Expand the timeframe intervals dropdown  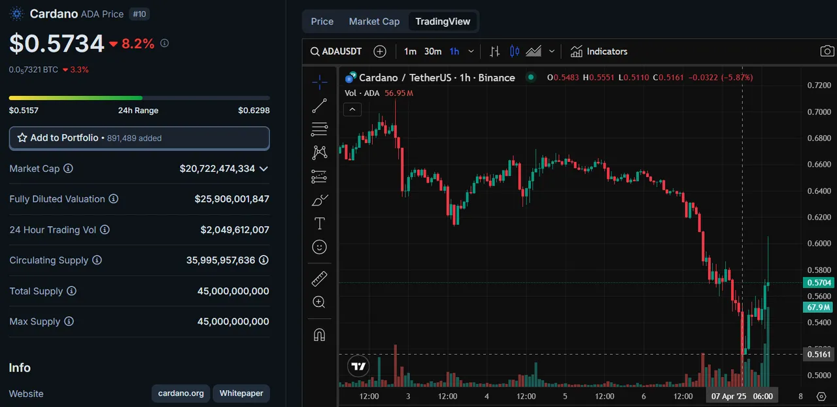point(471,52)
